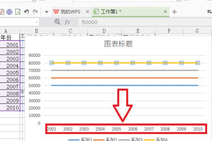Click formula bar showing 50000
This screenshot has height=141, width=212.
145,22
